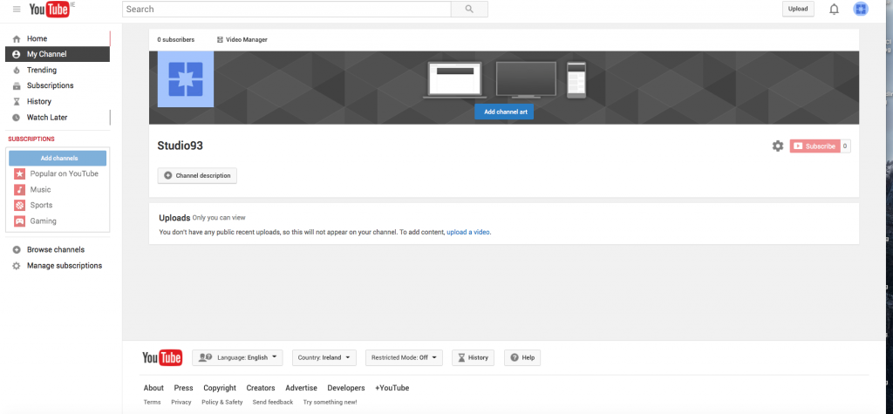Image resolution: width=893 pixels, height=414 pixels.
Task: Open the Gaming channel link
Action: point(44,221)
